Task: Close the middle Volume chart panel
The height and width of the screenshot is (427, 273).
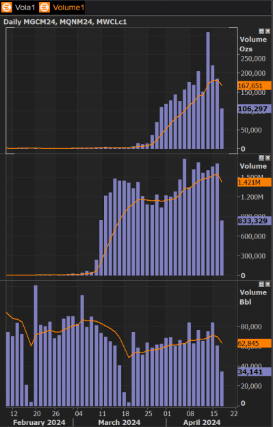Action: pos(268,158)
